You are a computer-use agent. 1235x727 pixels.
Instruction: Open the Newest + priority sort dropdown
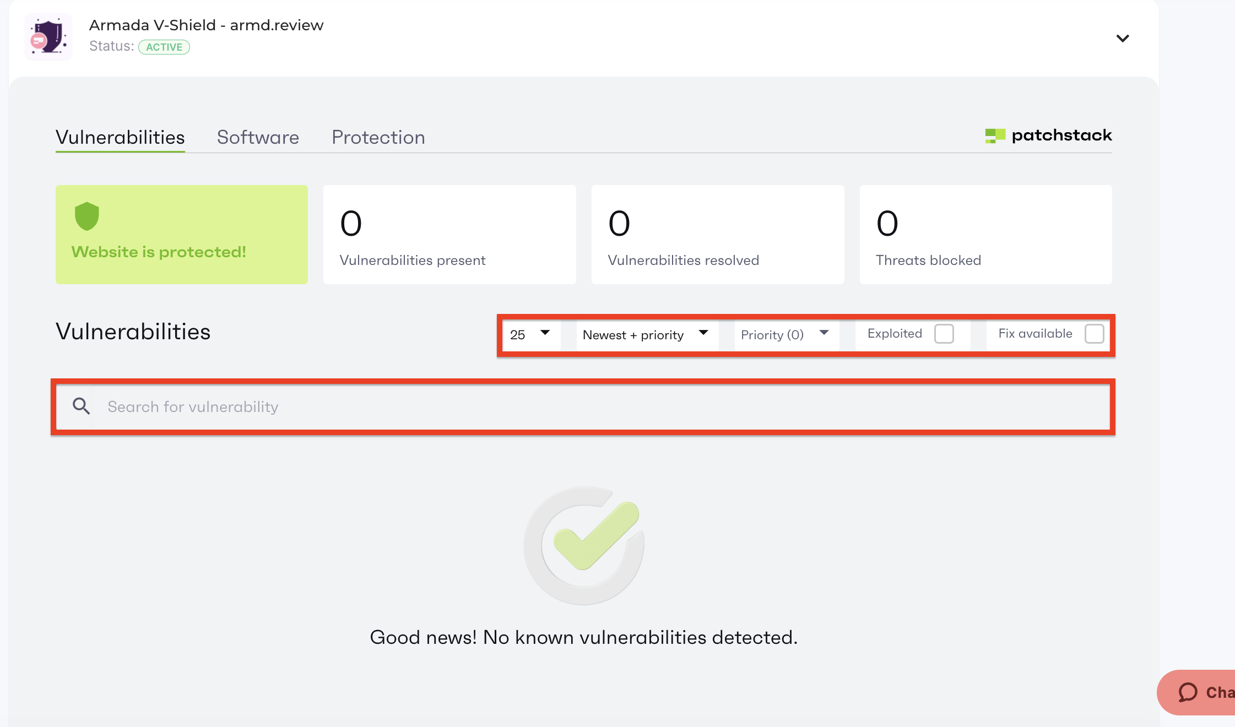click(646, 334)
